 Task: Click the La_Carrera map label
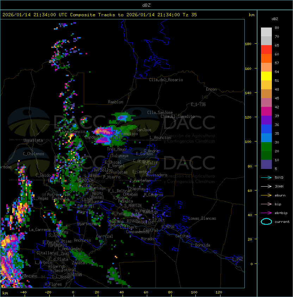(x=39, y=230)
